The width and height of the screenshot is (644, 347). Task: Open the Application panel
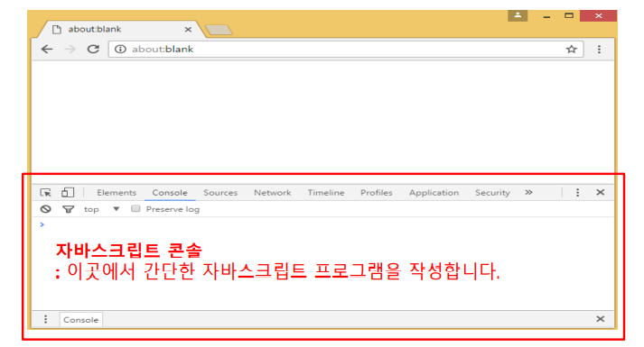point(434,193)
